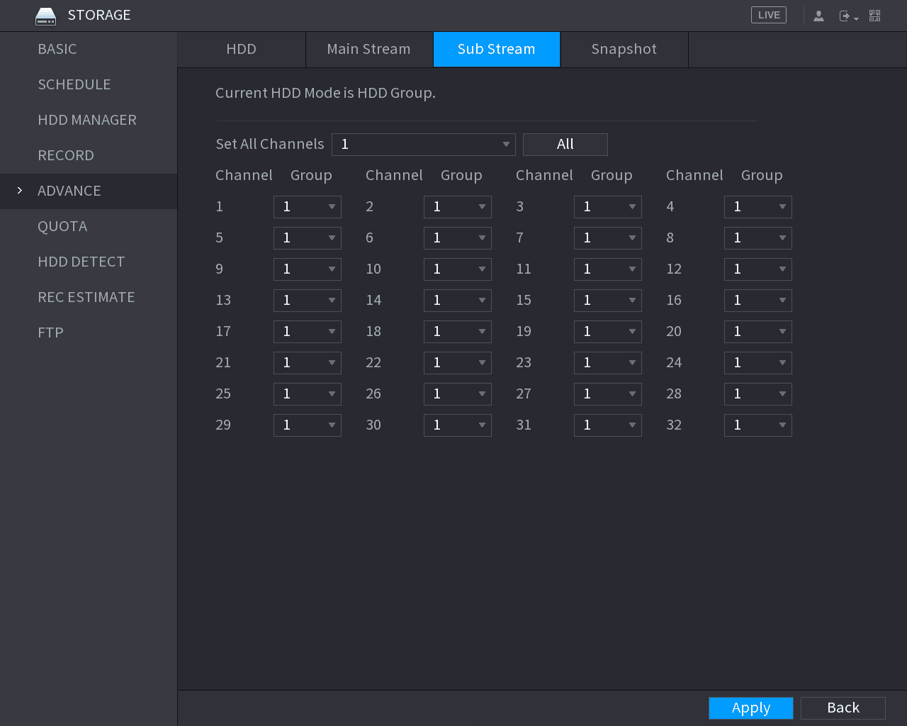Open group dropdown for channel 17
Screen dimensions: 907x726
[x=308, y=332]
